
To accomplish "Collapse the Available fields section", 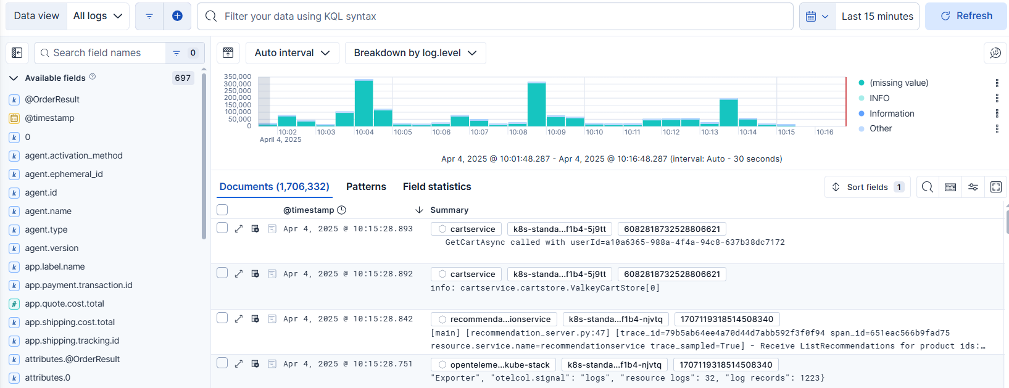I will (14, 78).
